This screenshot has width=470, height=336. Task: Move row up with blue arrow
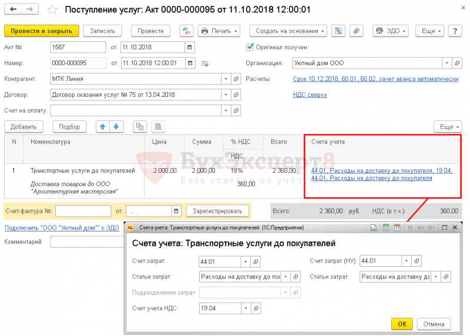tap(103, 126)
